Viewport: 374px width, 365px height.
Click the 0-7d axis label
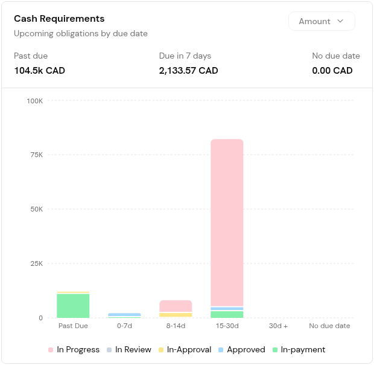pyautogui.click(x=124, y=326)
